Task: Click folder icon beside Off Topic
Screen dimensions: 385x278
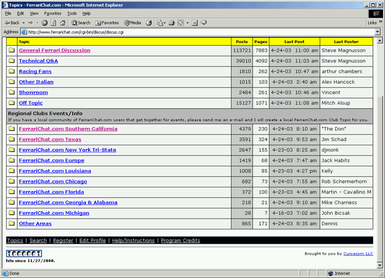Action: coord(11,103)
